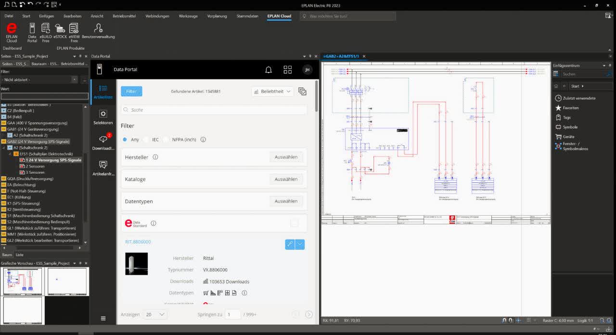616x335 pixels.
Task: Click the Was möchten Sie tun search box
Action: pyautogui.click(x=347, y=16)
